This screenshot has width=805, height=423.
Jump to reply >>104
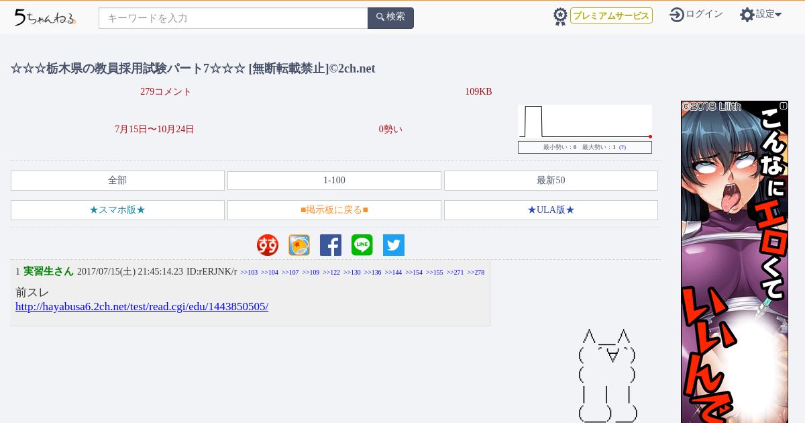(x=270, y=273)
